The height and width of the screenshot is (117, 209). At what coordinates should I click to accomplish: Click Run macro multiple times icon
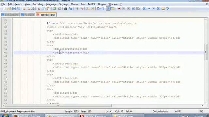click(133, 9)
